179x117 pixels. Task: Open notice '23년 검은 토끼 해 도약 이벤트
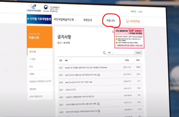tap(79, 82)
